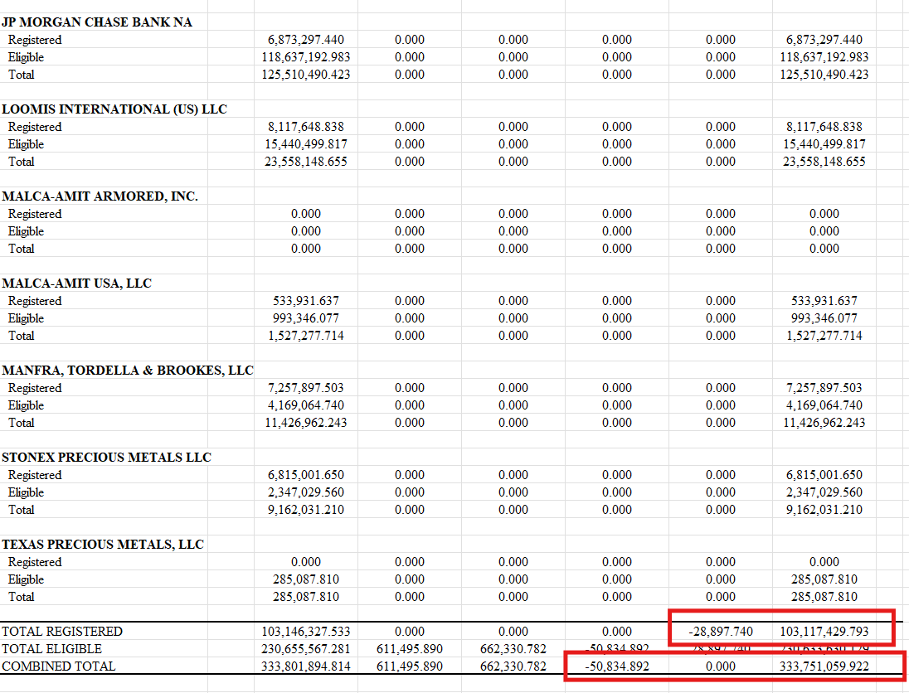
Task: Select Total label under TEXAS PRECIOUS METALS
Action: 22,596
